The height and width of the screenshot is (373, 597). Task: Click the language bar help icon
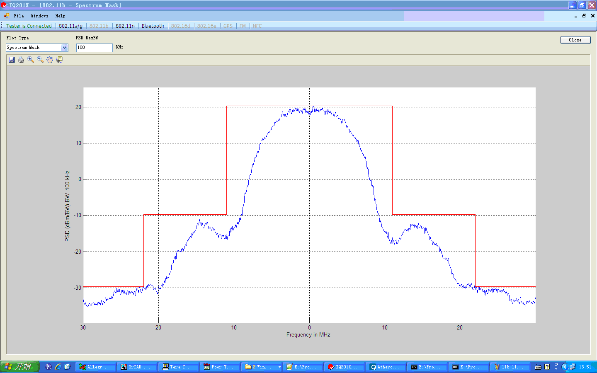click(547, 367)
